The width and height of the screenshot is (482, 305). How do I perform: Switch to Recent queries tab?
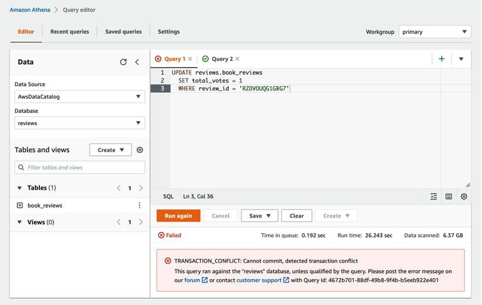(x=70, y=32)
